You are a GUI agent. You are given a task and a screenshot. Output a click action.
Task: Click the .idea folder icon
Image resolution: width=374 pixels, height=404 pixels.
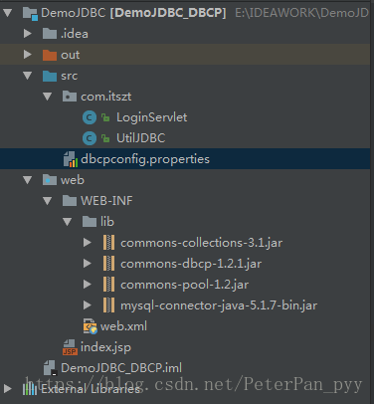point(50,34)
